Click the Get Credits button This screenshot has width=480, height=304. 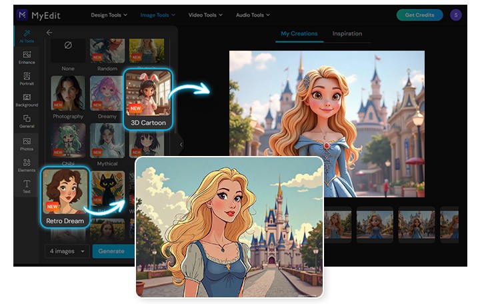point(419,15)
